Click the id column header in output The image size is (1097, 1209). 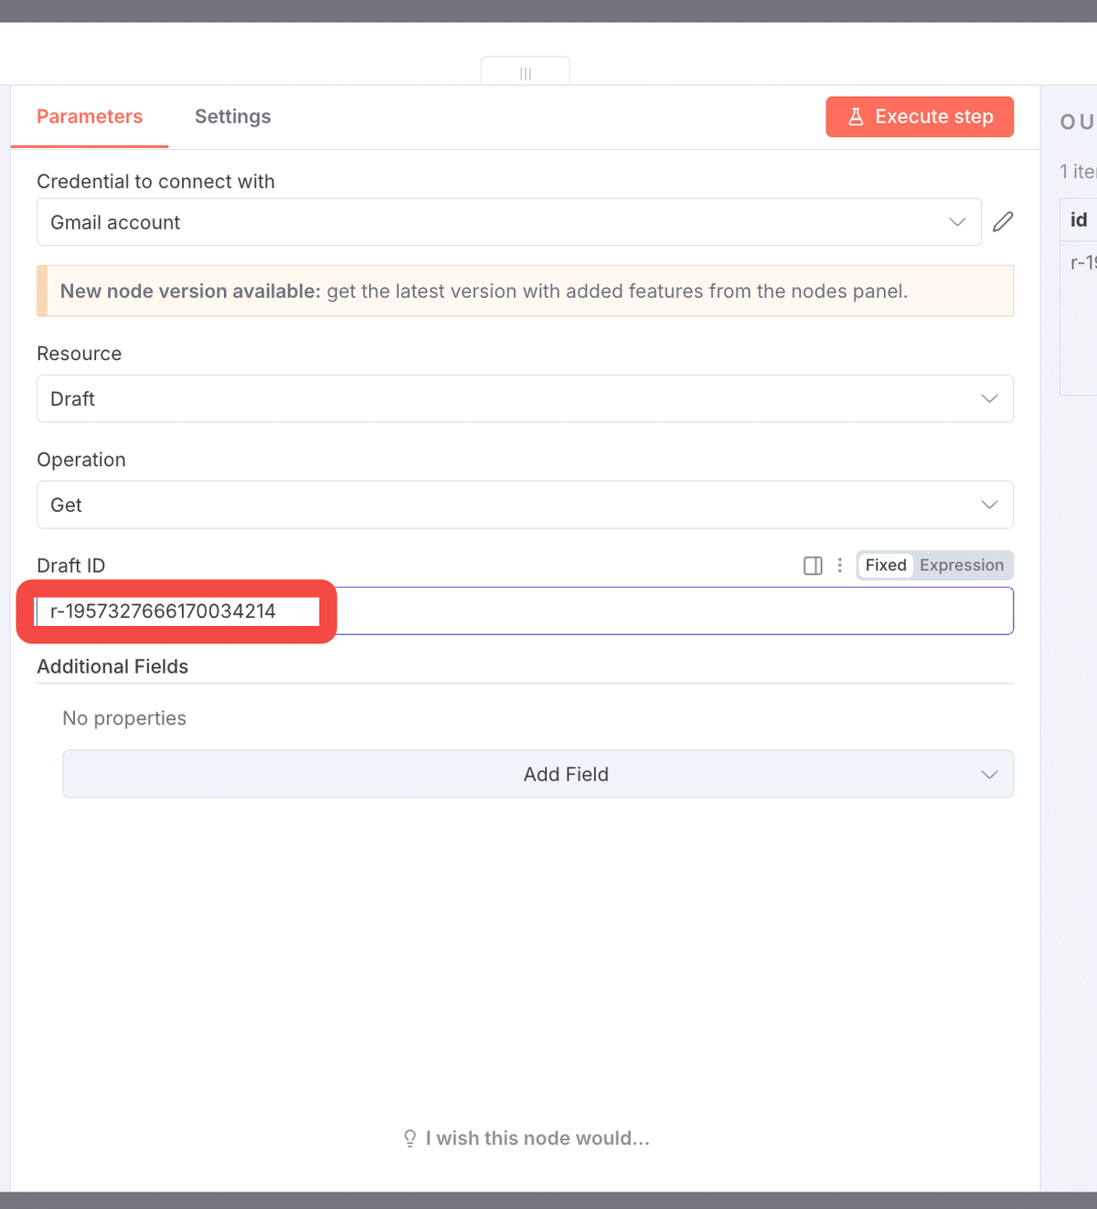click(1079, 220)
